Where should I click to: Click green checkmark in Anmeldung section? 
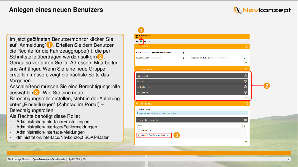pyautogui.click(x=246, y=62)
